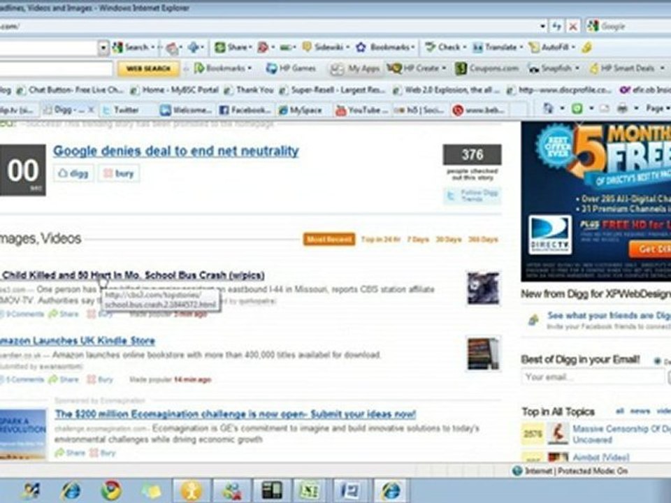Image resolution: width=671 pixels, height=503 pixels.
Task: Open the Word taskbar icon
Action: 350,490
